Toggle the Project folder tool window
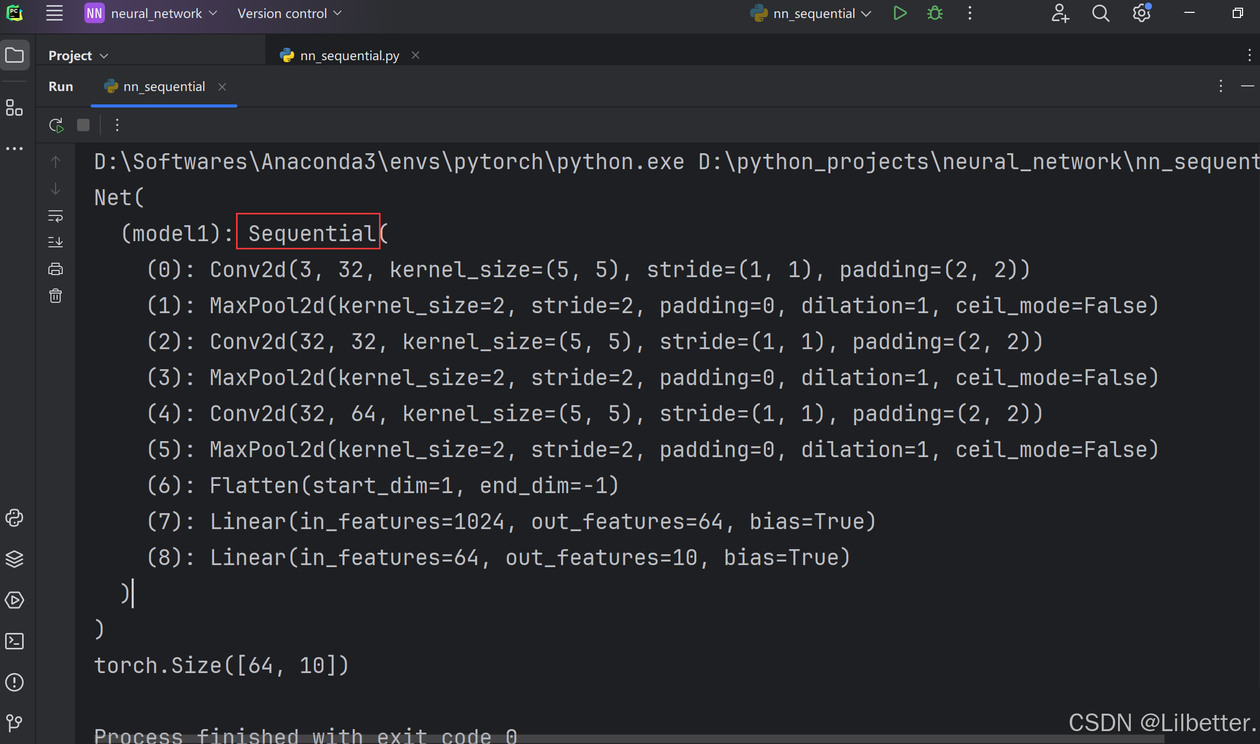The height and width of the screenshot is (744, 1260). click(x=14, y=55)
